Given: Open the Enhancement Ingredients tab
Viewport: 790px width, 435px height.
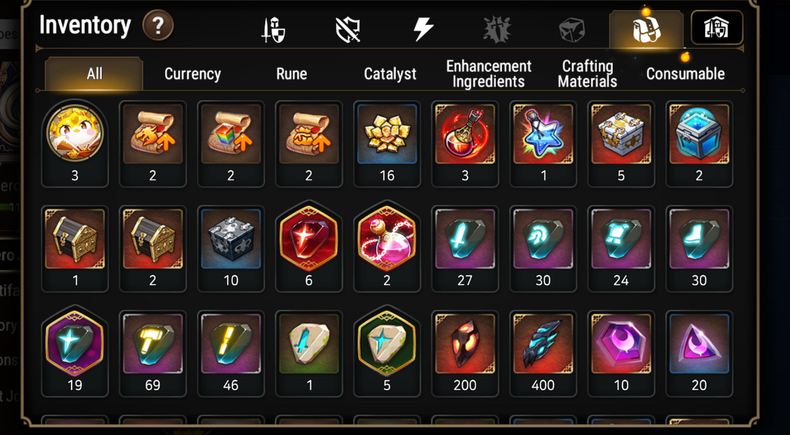Looking at the screenshot, I should click(489, 74).
